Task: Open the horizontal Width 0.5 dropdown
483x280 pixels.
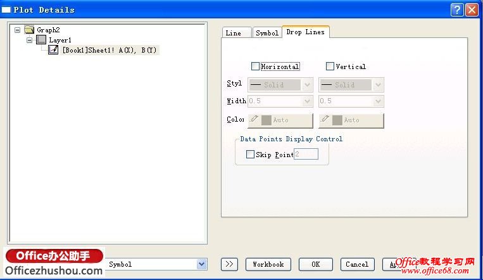Action: point(307,101)
